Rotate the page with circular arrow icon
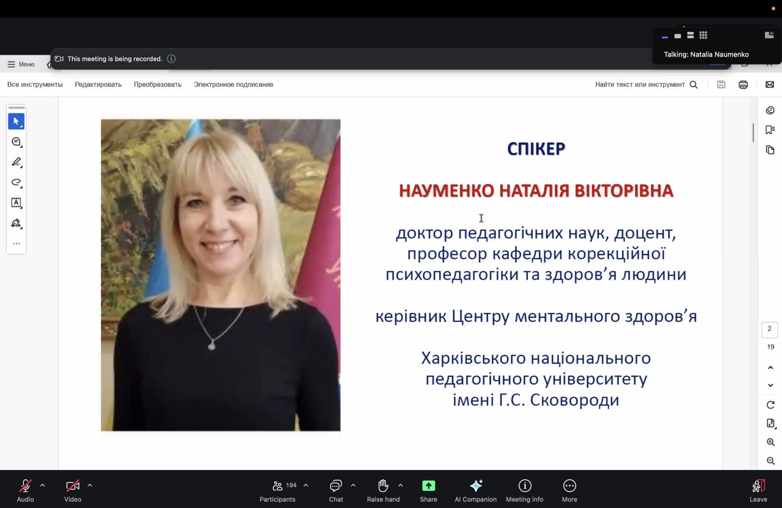The width and height of the screenshot is (782, 508). coord(771,405)
